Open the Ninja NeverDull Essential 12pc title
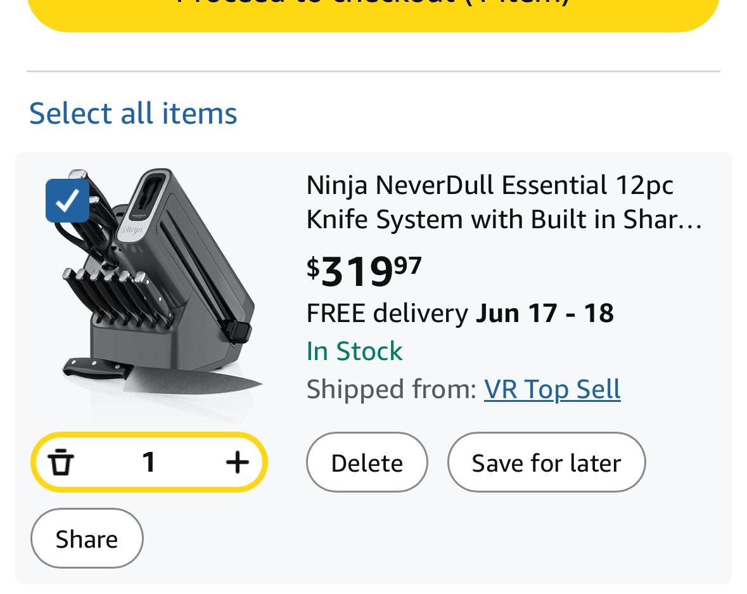The width and height of the screenshot is (747, 594). [504, 202]
